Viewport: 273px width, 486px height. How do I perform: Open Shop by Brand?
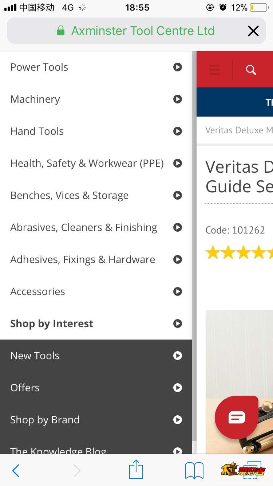click(x=96, y=420)
